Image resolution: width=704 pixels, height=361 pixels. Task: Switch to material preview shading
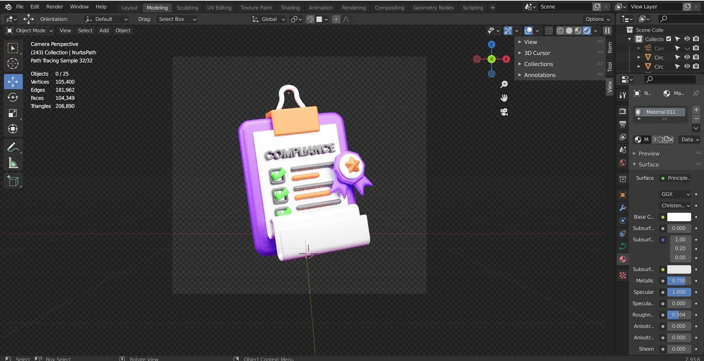point(578,31)
